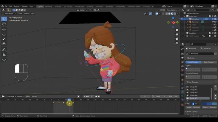Toggle the camera view icon
This screenshot has width=218, height=122.
tap(177, 39)
